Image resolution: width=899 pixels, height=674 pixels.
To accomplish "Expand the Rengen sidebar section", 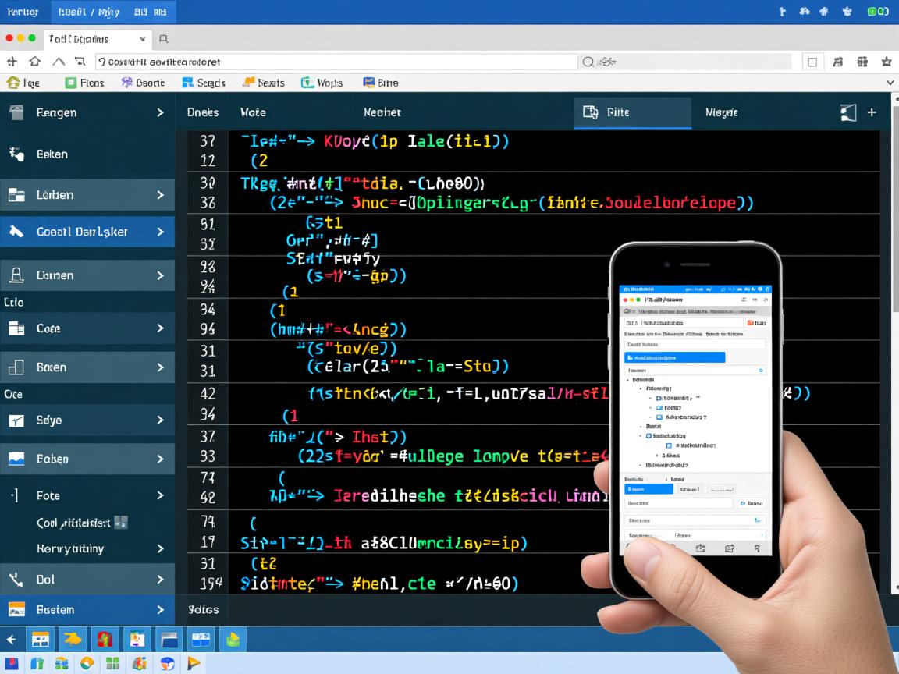I will (160, 112).
